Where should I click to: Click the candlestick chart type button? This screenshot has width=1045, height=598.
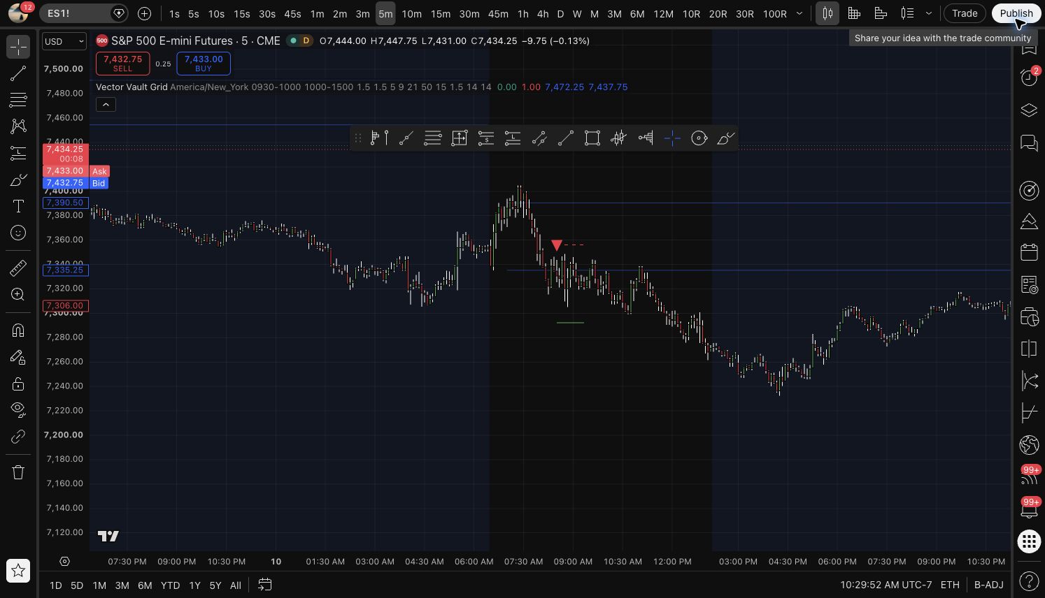coord(827,13)
